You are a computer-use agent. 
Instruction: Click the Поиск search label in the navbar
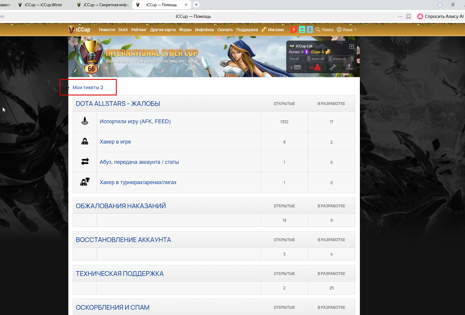327,30
